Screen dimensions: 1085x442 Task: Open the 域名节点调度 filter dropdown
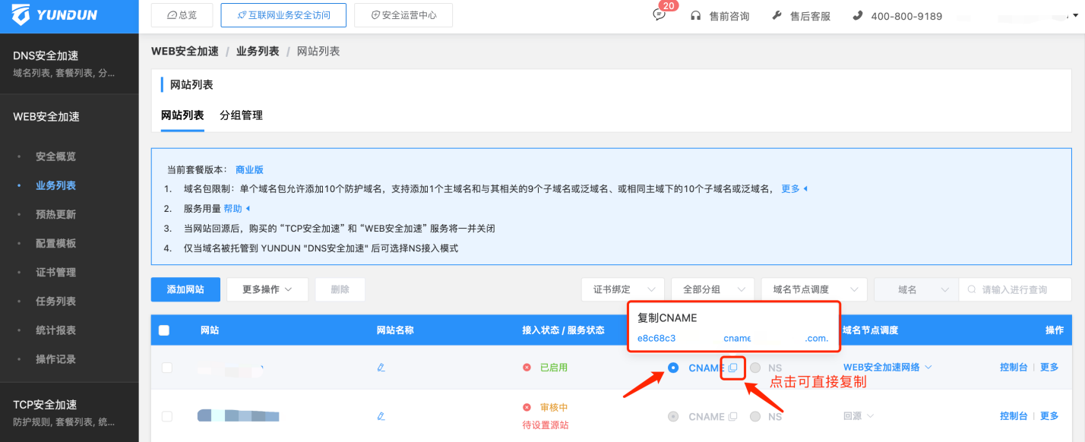pos(814,289)
